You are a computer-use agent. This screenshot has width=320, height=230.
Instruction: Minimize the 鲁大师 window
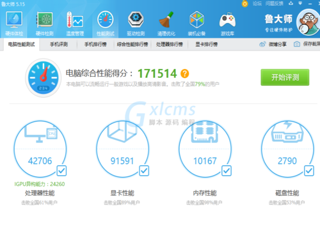310,3
